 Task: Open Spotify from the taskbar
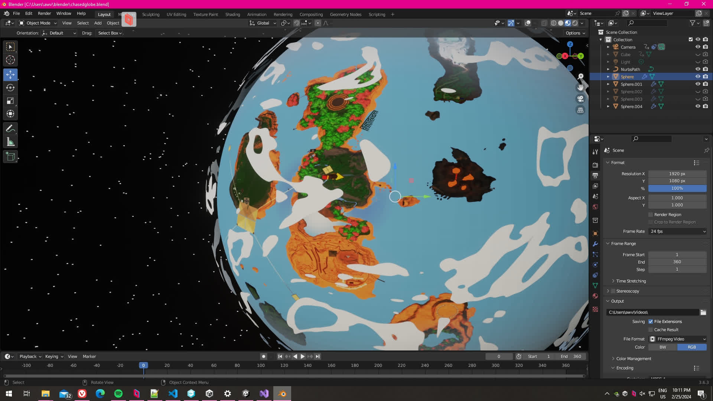118,394
